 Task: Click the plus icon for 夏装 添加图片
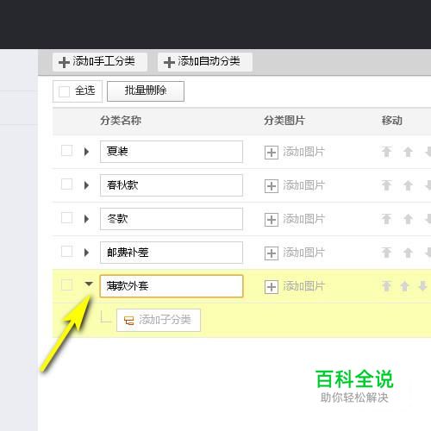(272, 153)
